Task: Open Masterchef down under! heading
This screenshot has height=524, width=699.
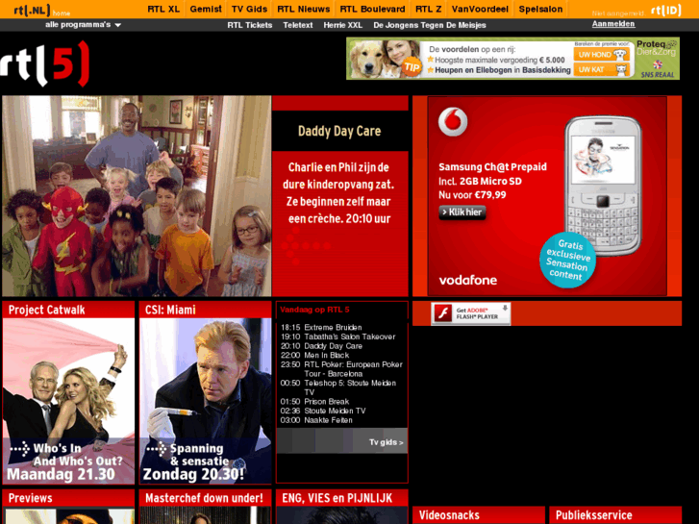Action: (x=204, y=498)
